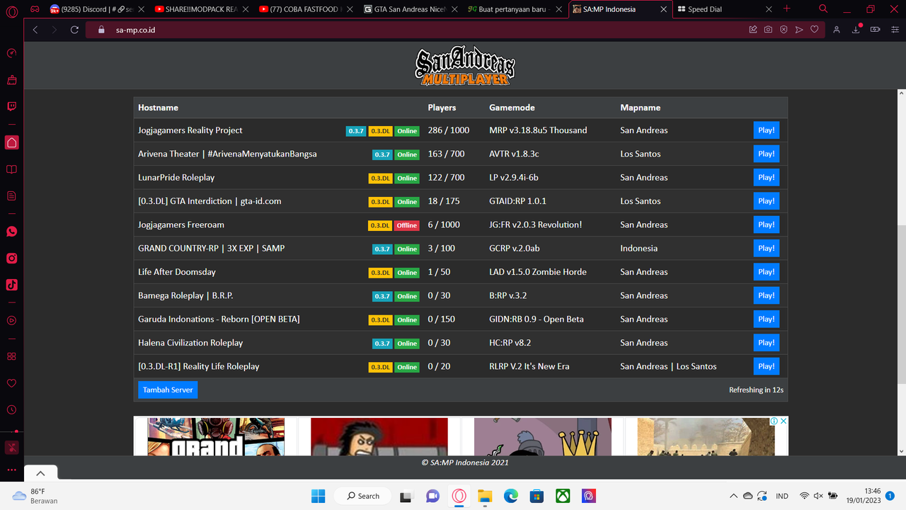The image size is (906, 510).
Task: Open History clock icon in sidebar
Action: 11,409
